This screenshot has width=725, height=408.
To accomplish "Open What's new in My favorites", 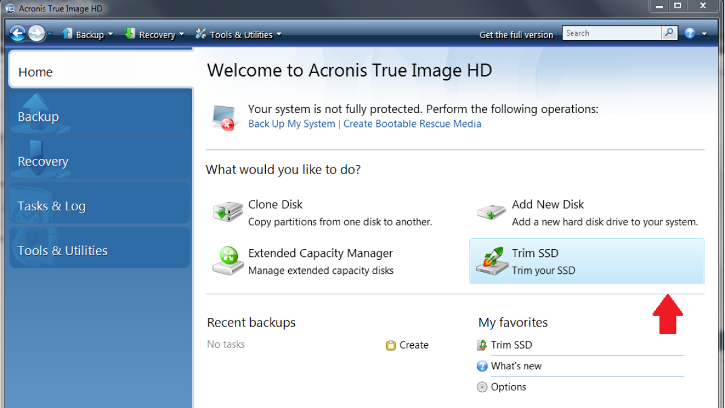I will [516, 366].
